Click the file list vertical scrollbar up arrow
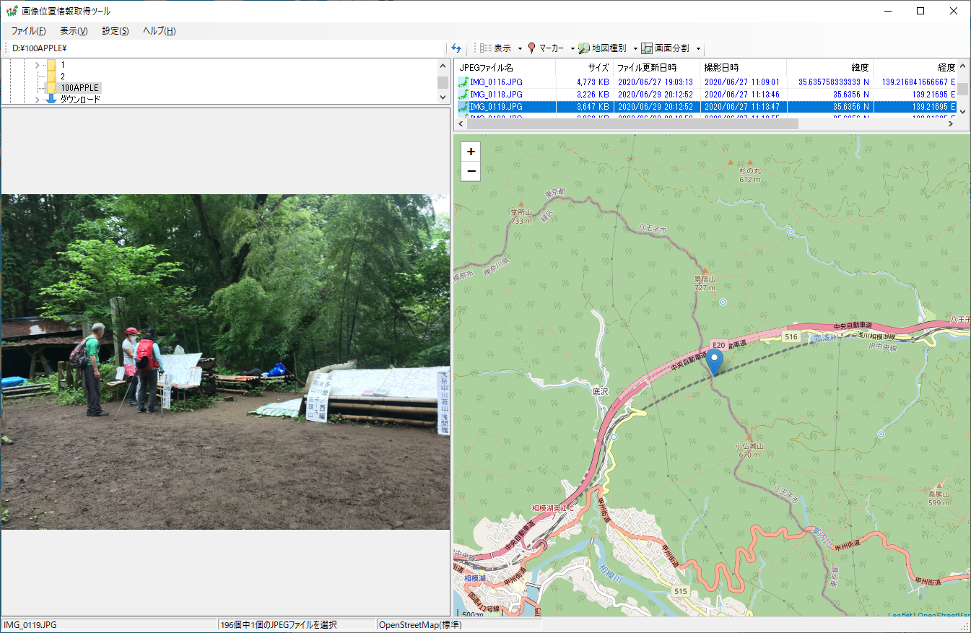This screenshot has height=633, width=971. pos(964,66)
